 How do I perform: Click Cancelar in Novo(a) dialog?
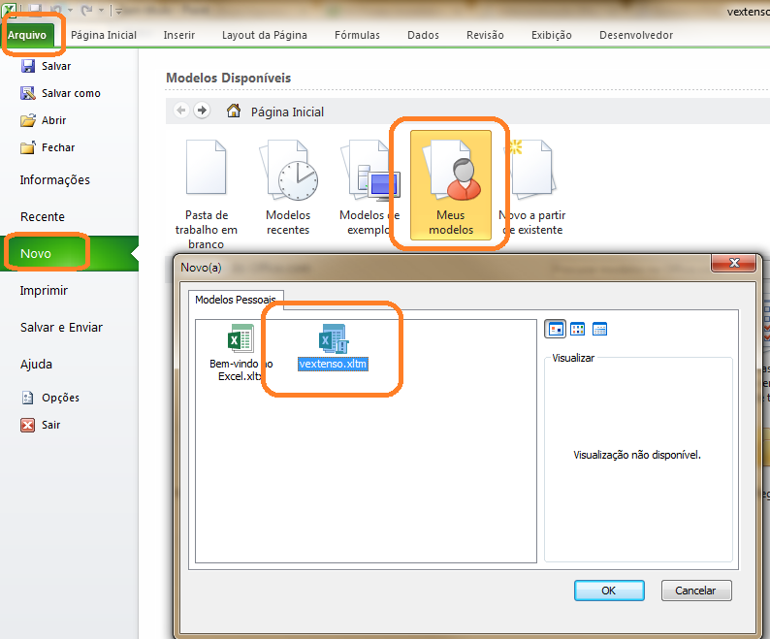pos(696,591)
